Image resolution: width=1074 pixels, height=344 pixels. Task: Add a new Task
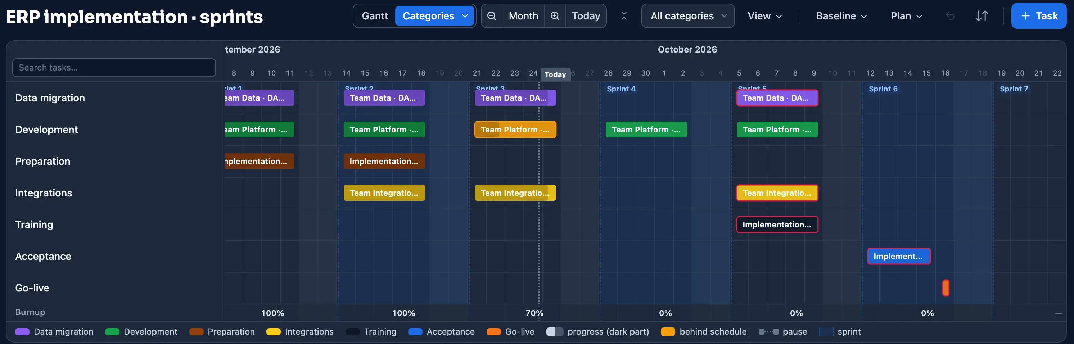pos(1039,16)
